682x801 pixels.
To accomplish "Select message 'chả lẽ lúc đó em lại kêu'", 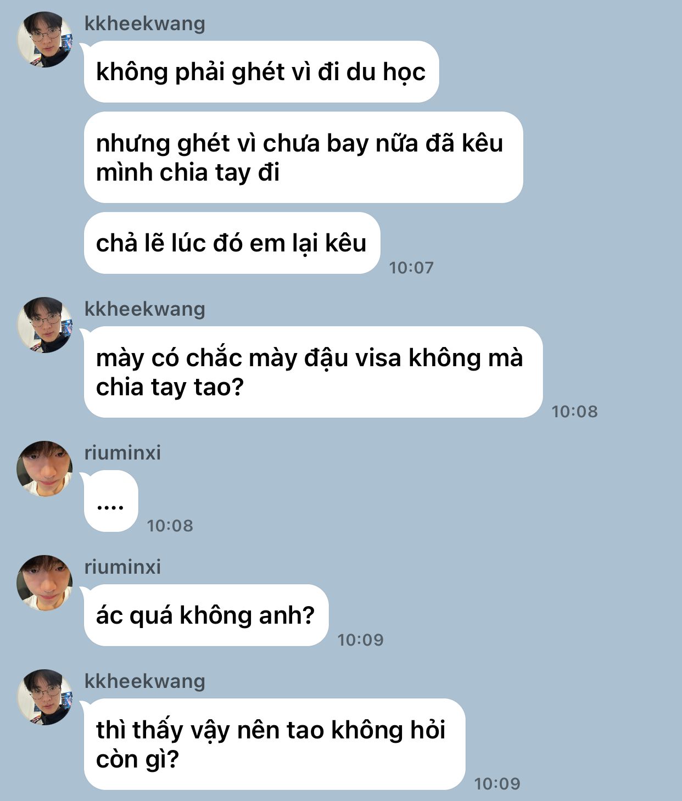I will tap(232, 243).
